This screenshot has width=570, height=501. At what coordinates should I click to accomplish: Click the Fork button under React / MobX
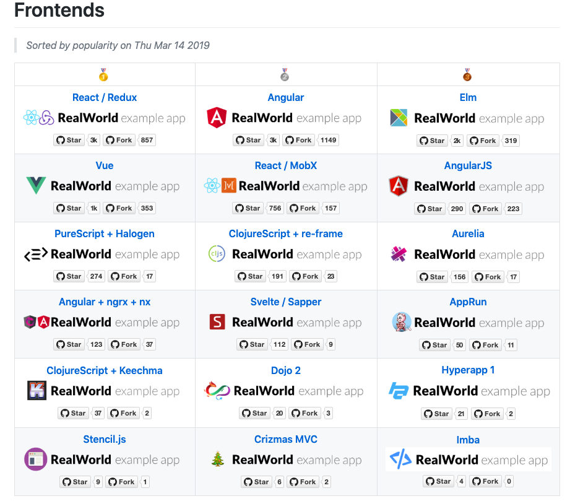pyautogui.click(x=303, y=208)
